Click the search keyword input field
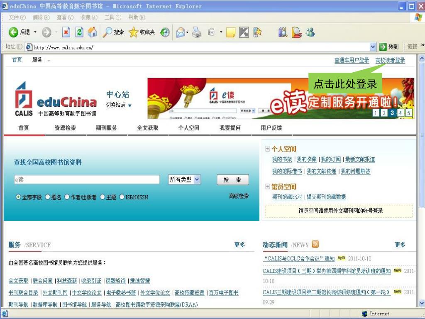 tap(87, 179)
